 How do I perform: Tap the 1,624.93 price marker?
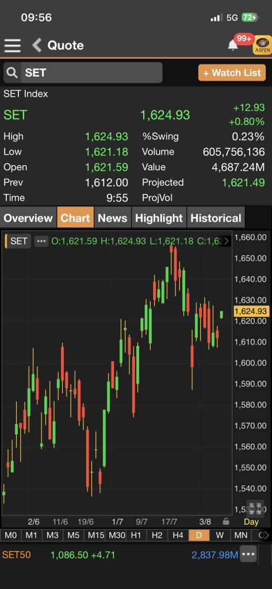click(x=250, y=311)
